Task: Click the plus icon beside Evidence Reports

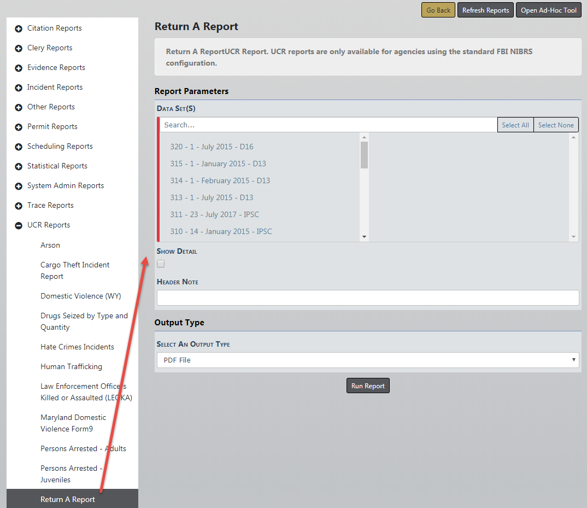Action: click(19, 68)
